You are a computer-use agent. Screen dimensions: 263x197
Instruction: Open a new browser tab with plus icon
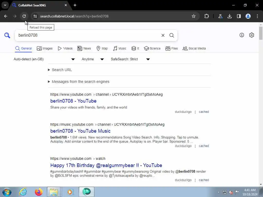[75, 5]
